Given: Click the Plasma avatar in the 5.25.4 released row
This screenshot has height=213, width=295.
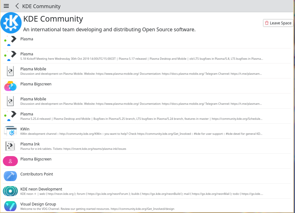Looking at the screenshot, I should point(10,116).
